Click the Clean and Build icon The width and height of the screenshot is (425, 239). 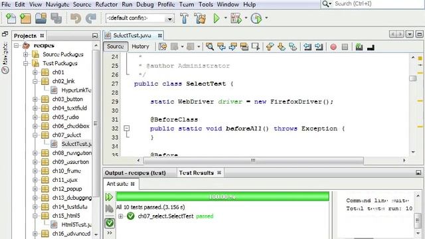point(200,18)
